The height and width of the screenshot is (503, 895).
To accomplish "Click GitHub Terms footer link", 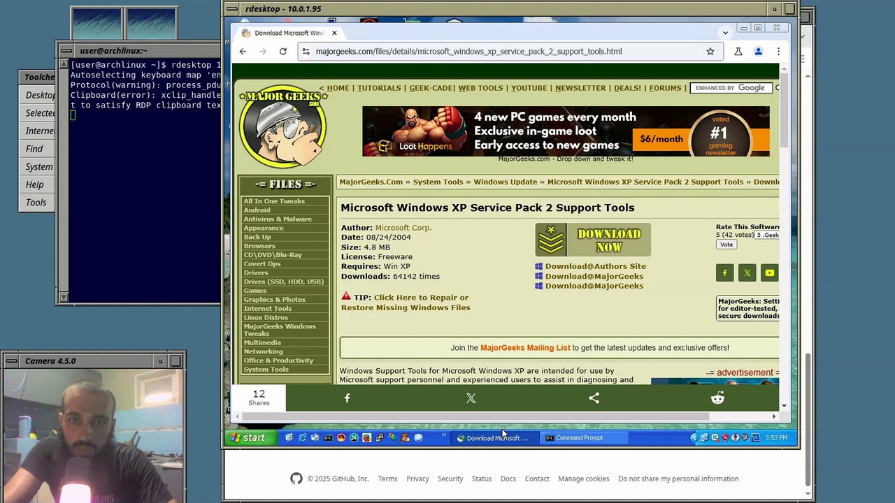I will click(387, 479).
